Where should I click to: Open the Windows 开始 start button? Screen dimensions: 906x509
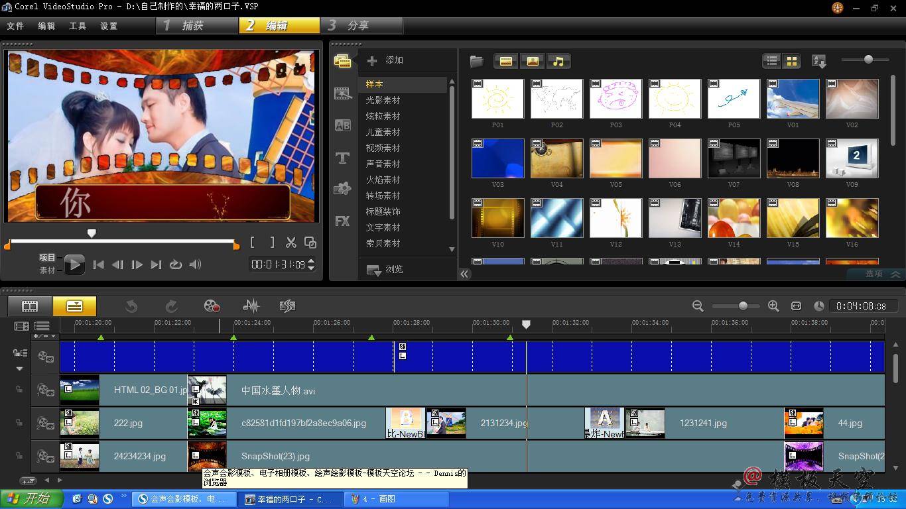[32, 499]
